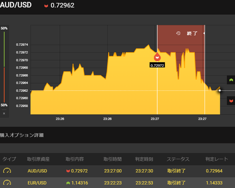Click the 0.72958 price axis label
Screen dimensions: 235x188
click(x=22, y=106)
